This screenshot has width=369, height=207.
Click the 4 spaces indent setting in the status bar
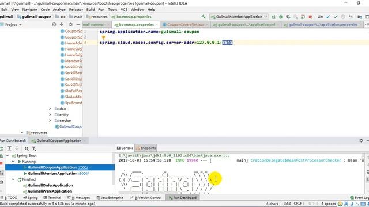tap(329, 204)
